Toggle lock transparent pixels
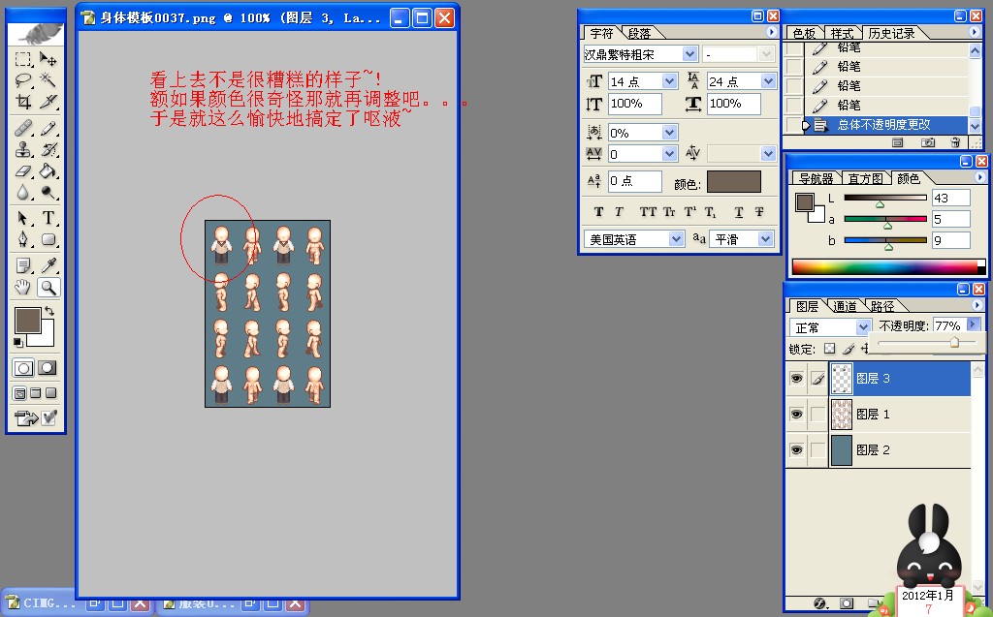The width and height of the screenshot is (993, 617). (x=830, y=349)
